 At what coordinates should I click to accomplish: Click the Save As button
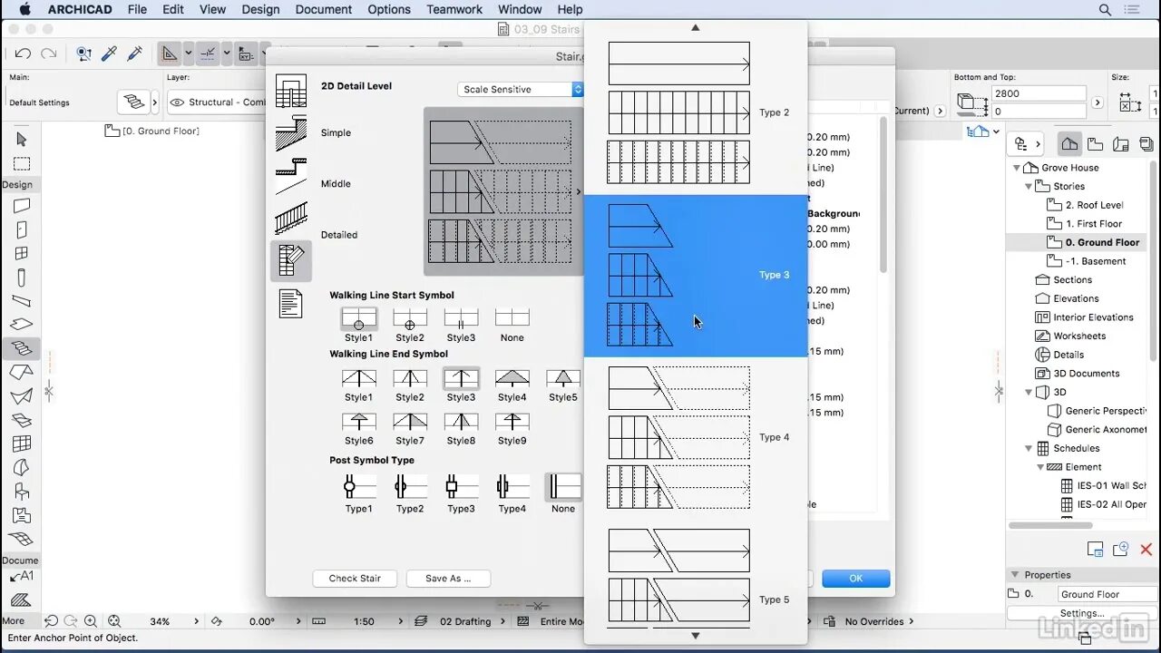tap(448, 578)
